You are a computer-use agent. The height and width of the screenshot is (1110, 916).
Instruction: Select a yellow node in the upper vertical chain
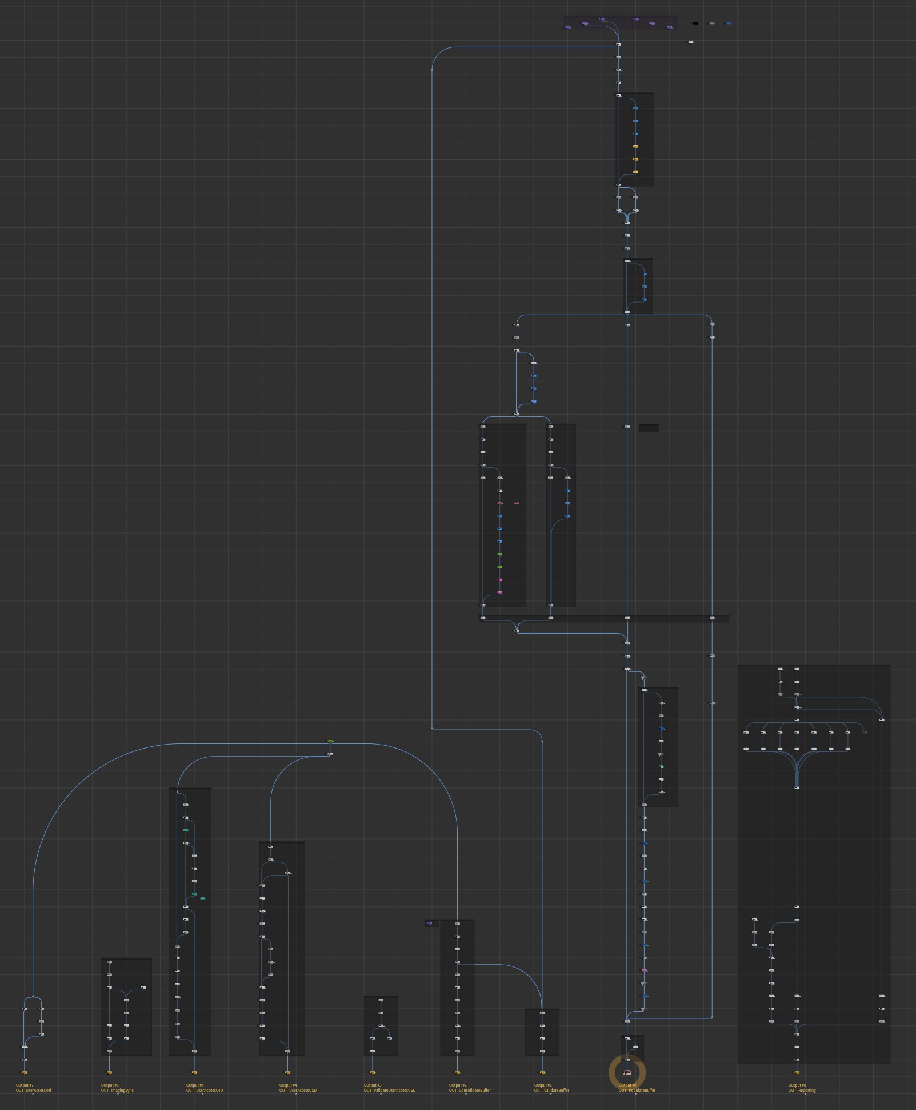click(635, 146)
